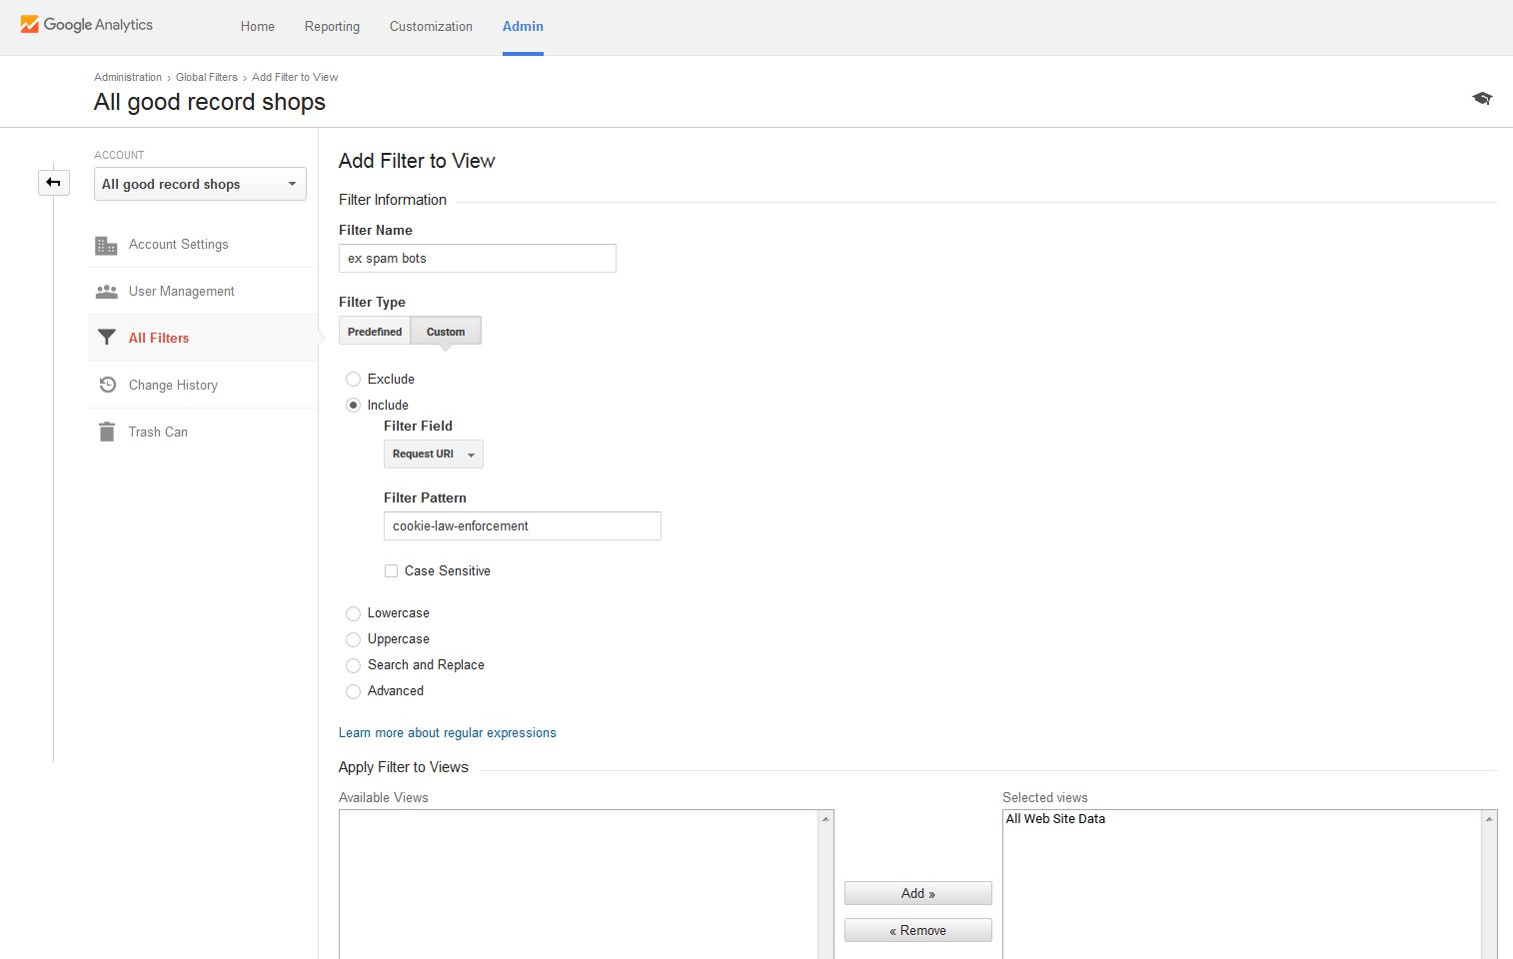The height and width of the screenshot is (959, 1513).
Task: Click the Add » button
Action: tap(918, 893)
